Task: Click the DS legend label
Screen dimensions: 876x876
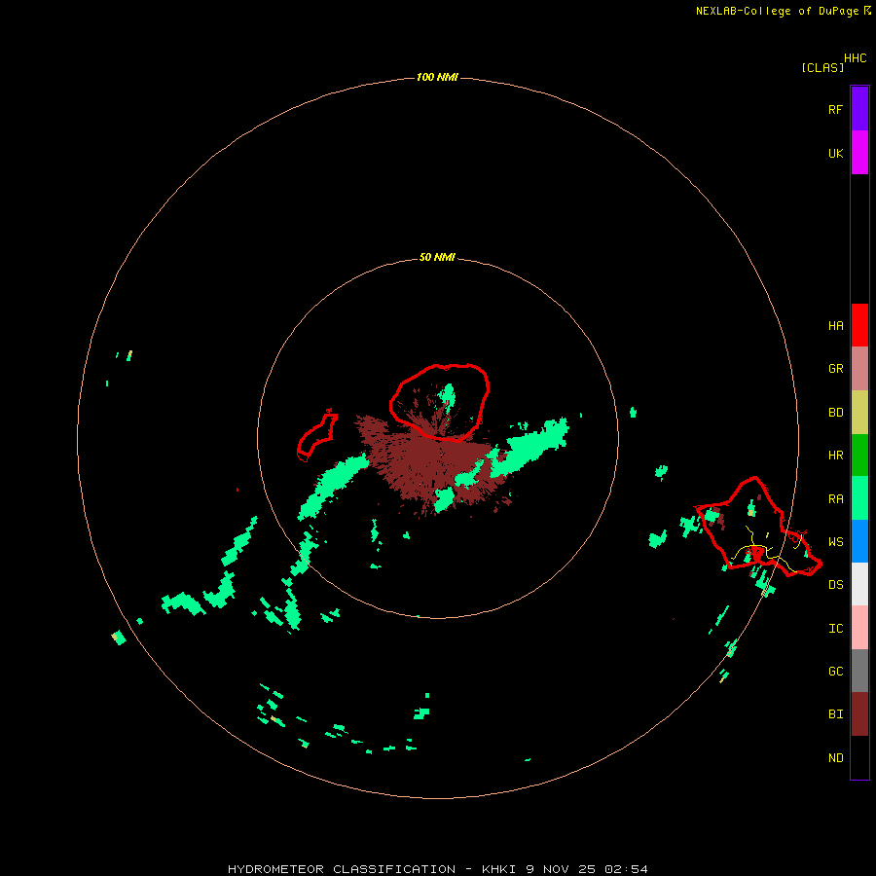Action: [835, 585]
